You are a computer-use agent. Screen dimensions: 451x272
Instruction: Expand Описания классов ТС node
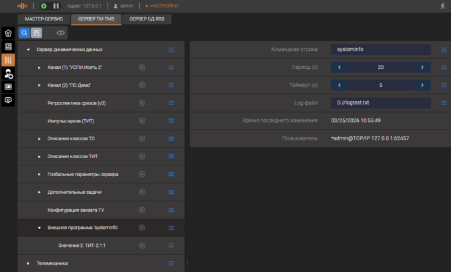coord(39,139)
